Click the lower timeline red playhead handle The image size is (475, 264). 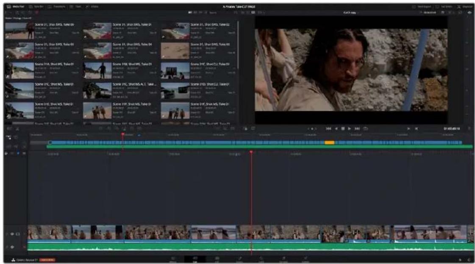[251, 152]
